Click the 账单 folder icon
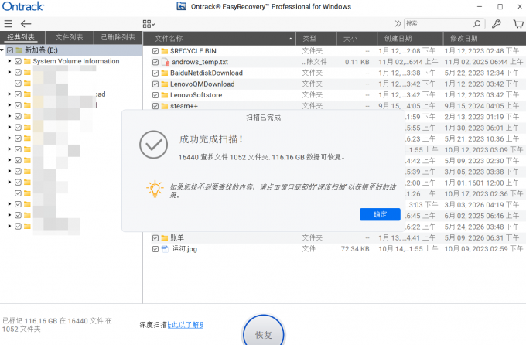The image size is (526, 345). click(164, 238)
